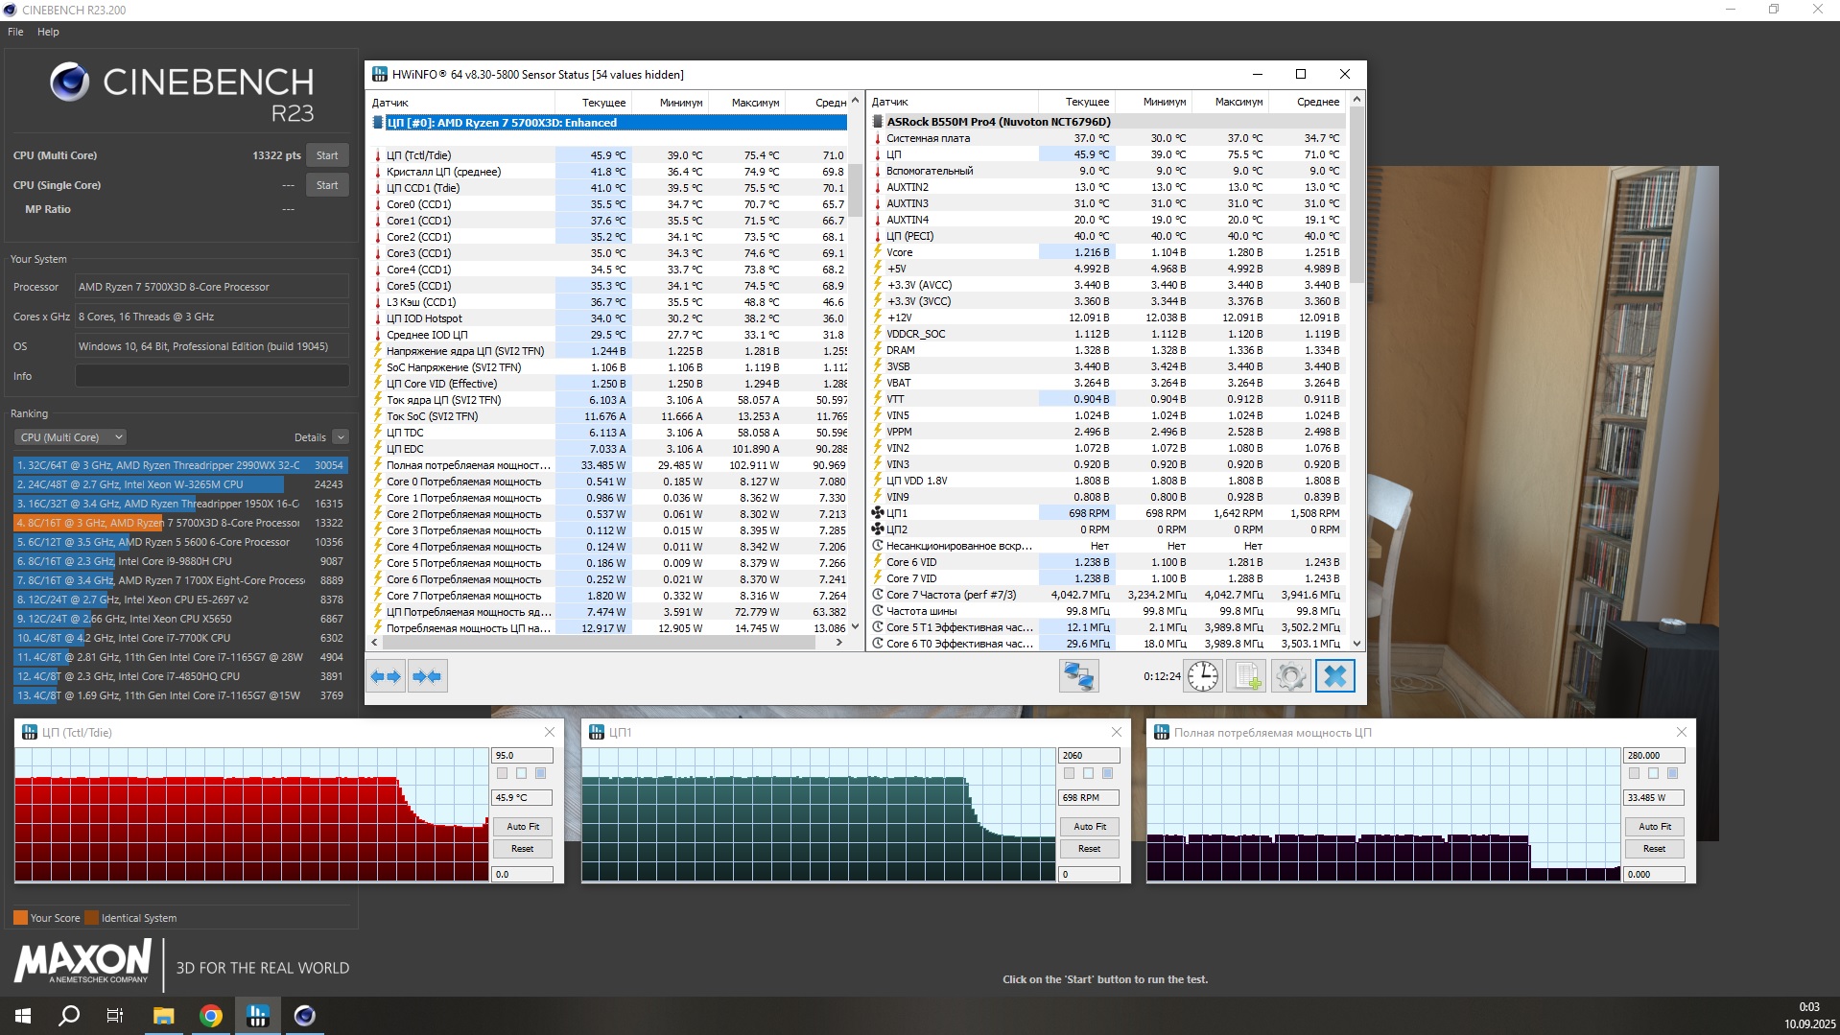
Task: Start the CPU (Multi Core) test
Action: tap(327, 155)
